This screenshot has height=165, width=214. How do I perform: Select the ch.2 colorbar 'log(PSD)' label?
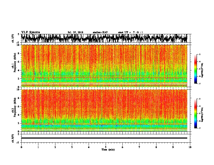coord(202,115)
